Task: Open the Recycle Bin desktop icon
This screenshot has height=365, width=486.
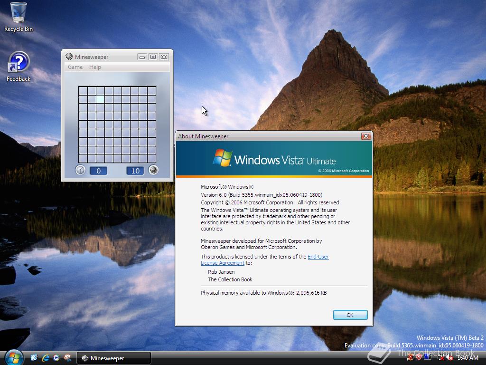Action: click(x=19, y=17)
